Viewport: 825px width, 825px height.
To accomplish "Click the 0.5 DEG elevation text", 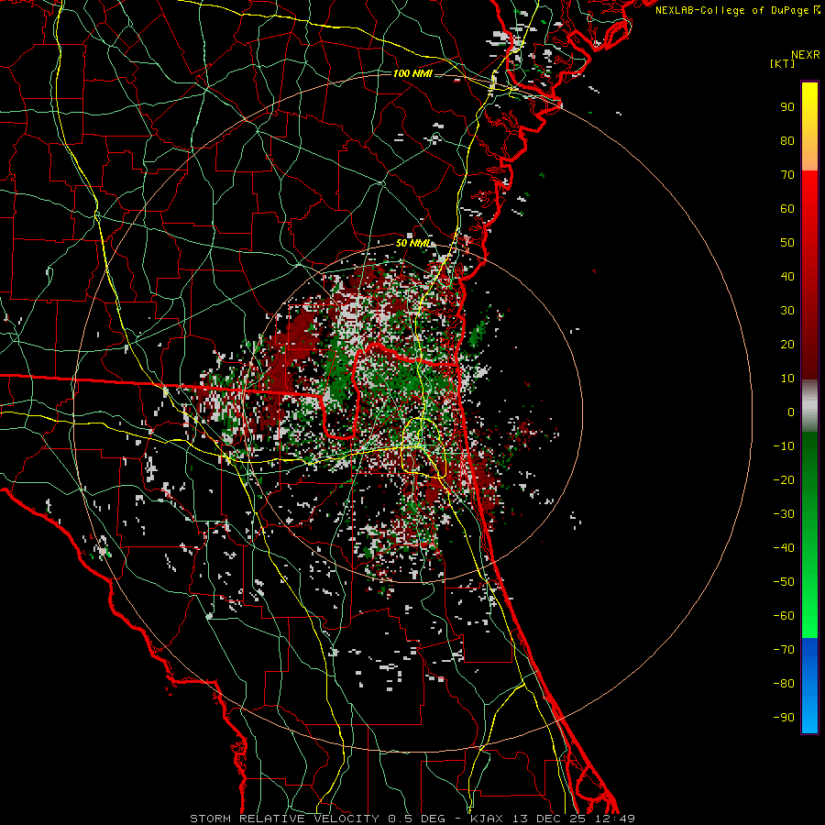I will click(417, 819).
